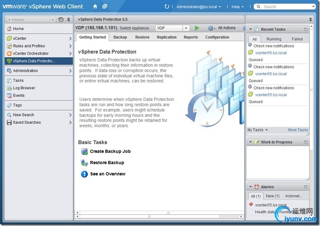Open Events in the navigator

coord(39,96)
